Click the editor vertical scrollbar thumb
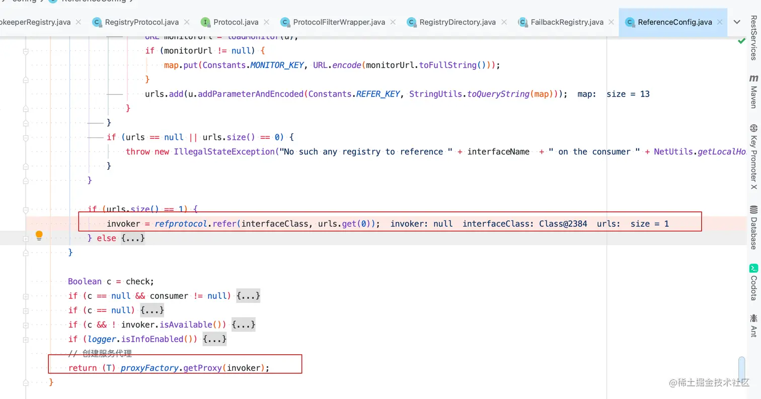Screen dimensions: 761x399 [x=741, y=369]
